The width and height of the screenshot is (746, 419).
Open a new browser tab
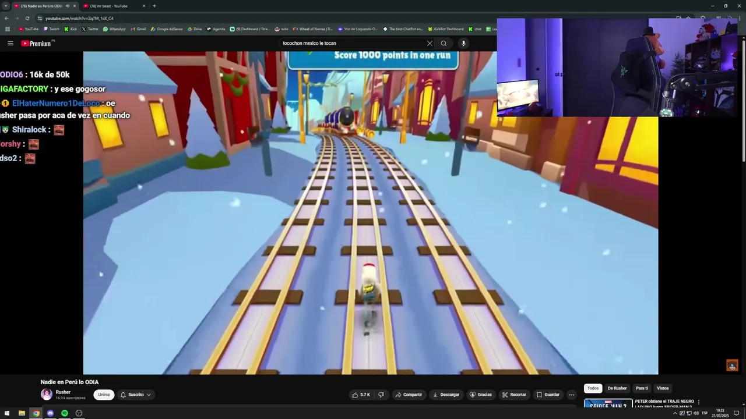154,6
